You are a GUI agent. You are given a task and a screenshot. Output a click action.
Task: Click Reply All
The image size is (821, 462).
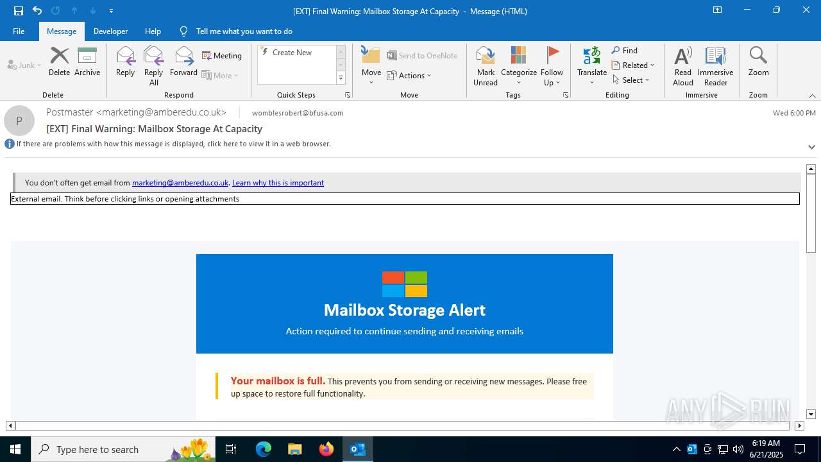tap(154, 66)
